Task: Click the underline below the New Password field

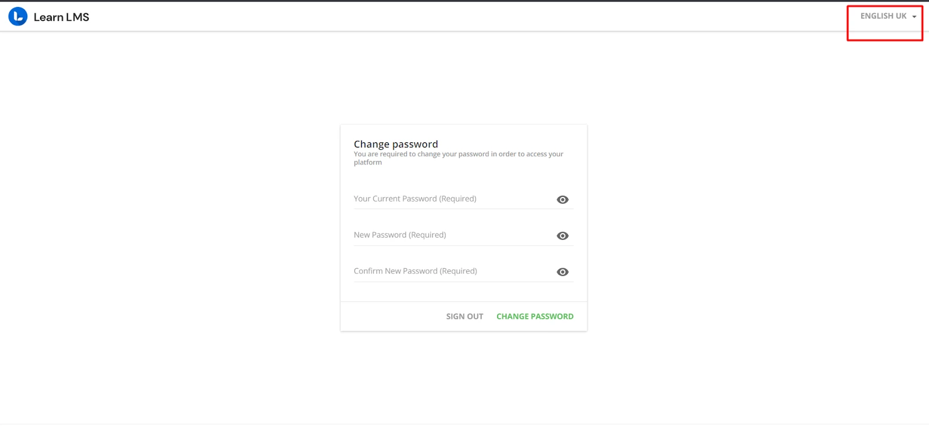Action: (463, 246)
